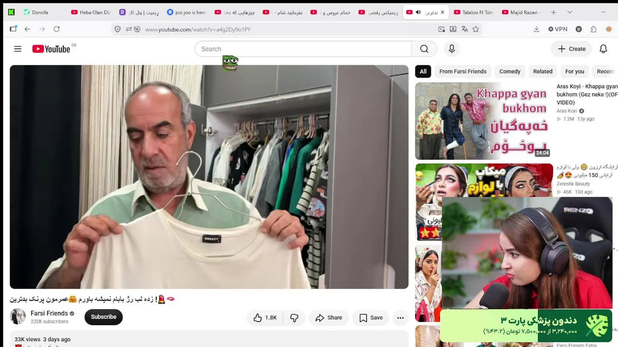Reload the current page
The image size is (618, 347).
[56, 29]
